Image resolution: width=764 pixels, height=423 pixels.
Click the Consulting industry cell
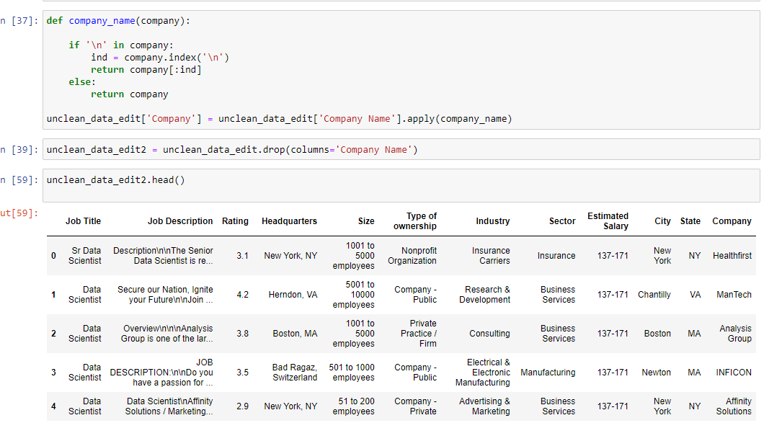tap(489, 334)
